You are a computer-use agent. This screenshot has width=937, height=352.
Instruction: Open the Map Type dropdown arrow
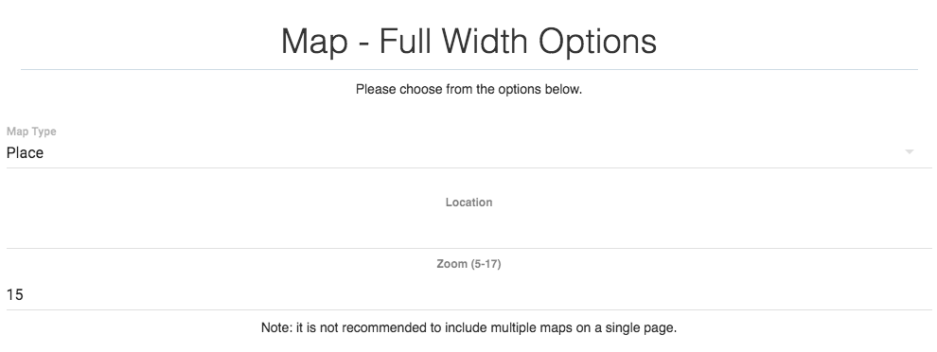(x=909, y=151)
